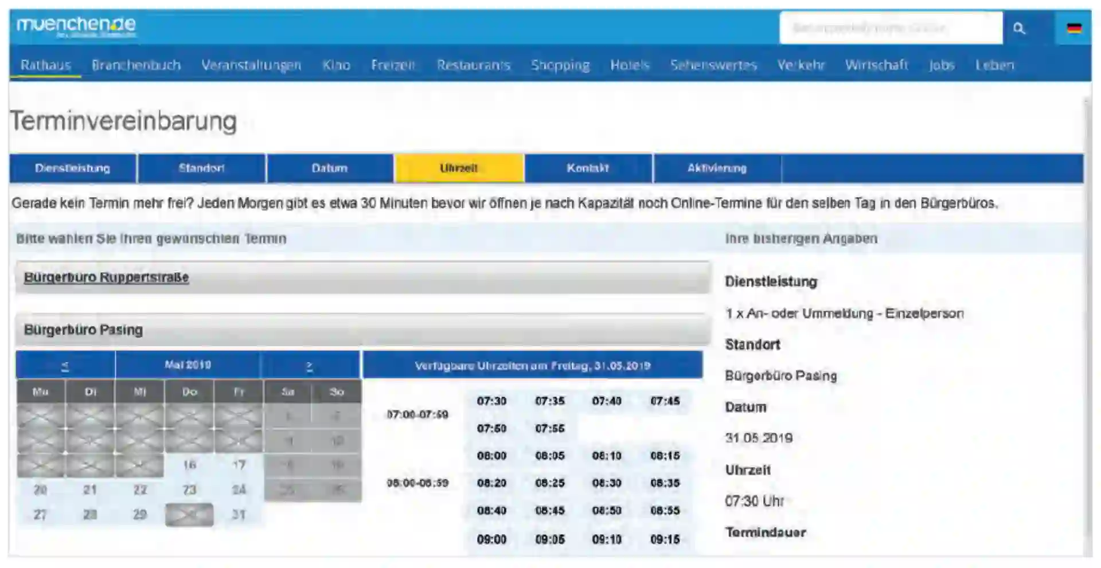Switch to the Kontakt step tab
The image size is (1101, 568).
(x=587, y=169)
